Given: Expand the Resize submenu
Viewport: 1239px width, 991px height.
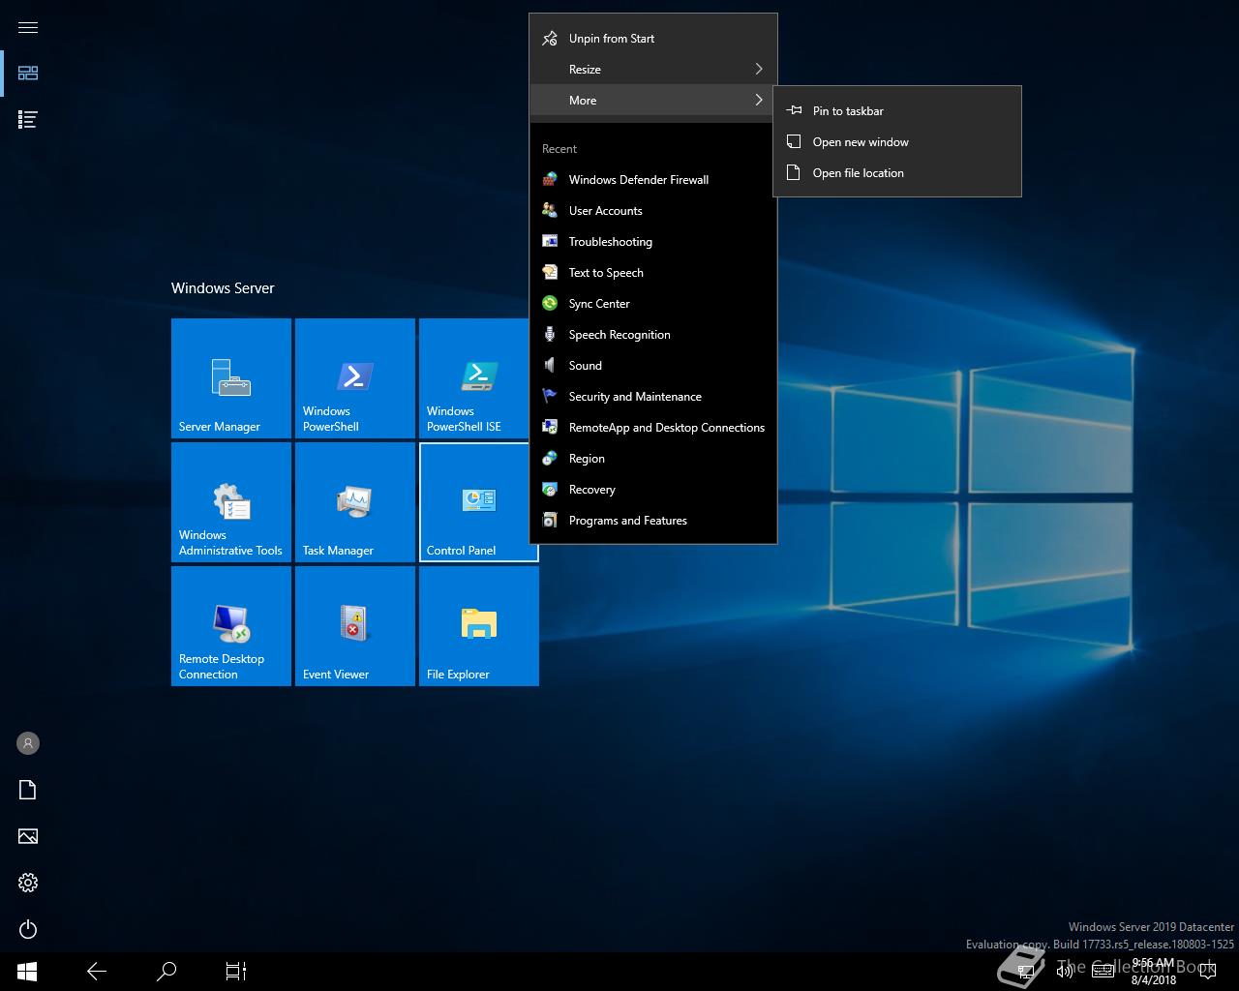Looking at the screenshot, I should [x=653, y=70].
